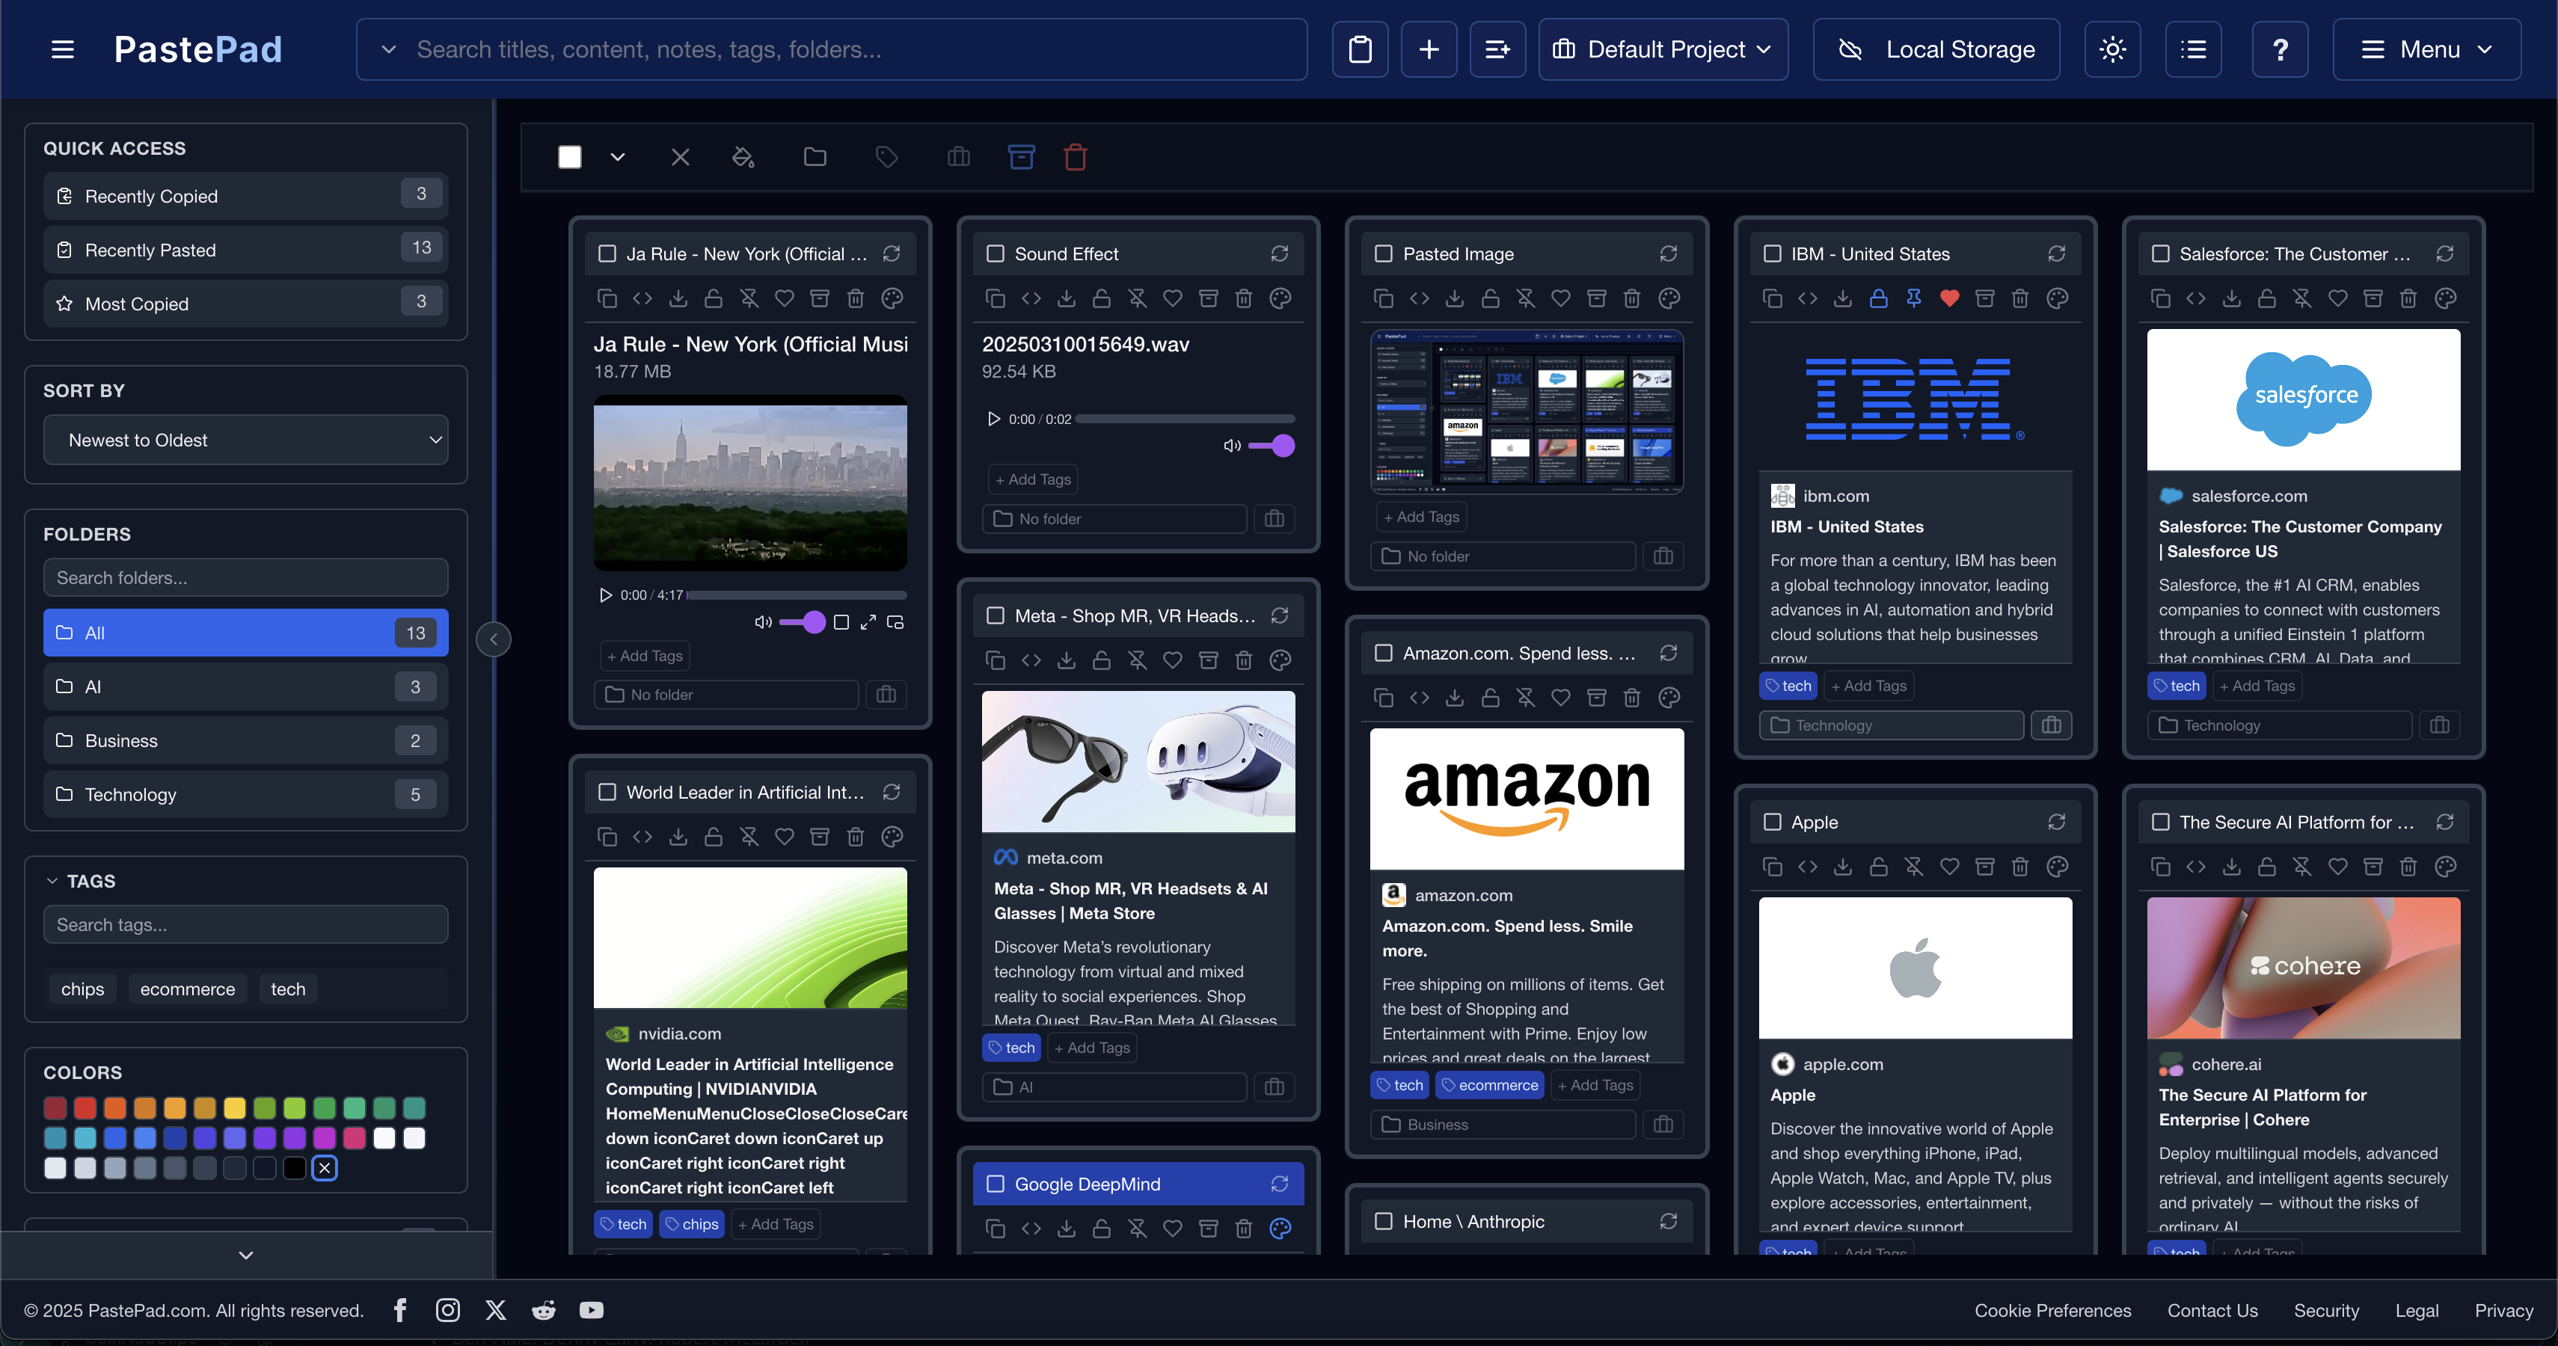Open Most Copied quick access

click(245, 303)
